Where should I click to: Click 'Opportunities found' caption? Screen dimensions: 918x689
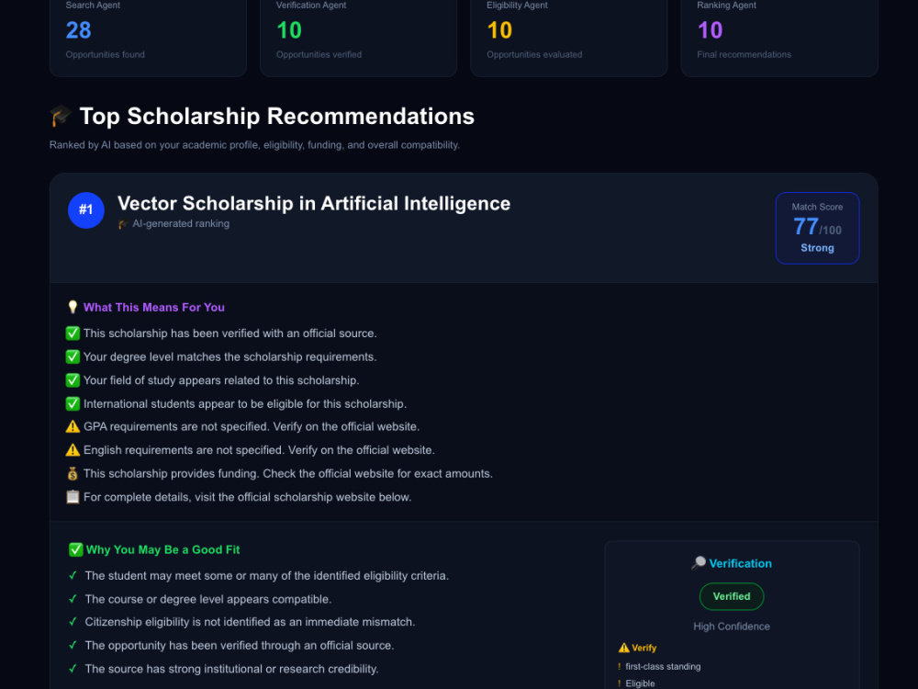point(106,54)
